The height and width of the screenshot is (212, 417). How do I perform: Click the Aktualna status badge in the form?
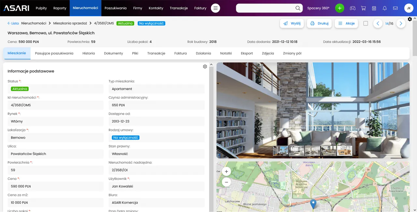(19, 89)
